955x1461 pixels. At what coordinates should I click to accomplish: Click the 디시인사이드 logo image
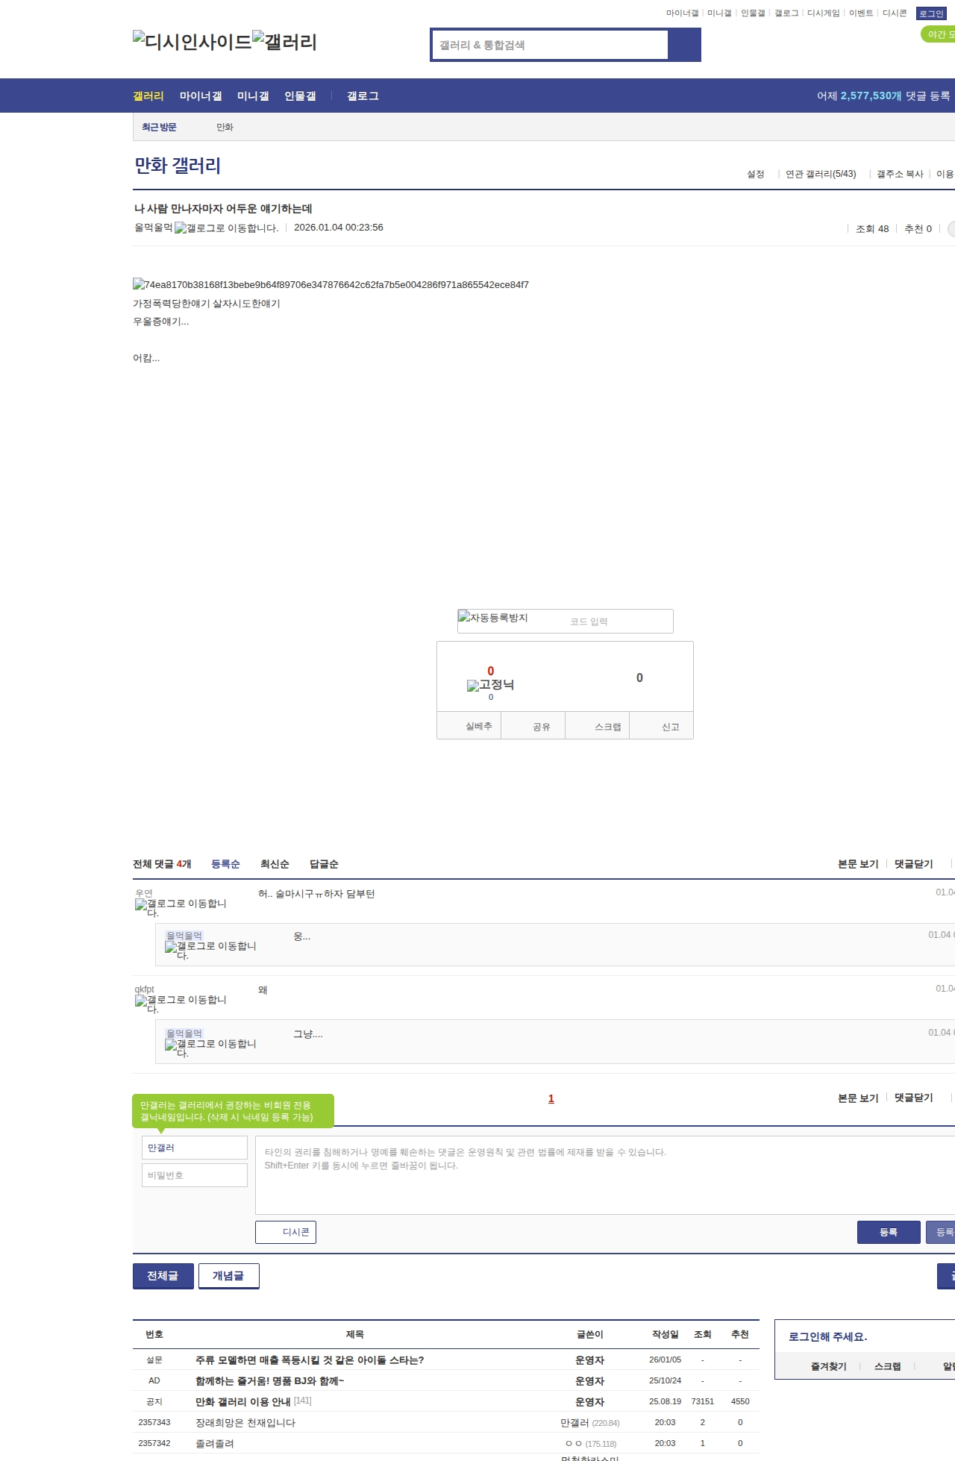click(192, 42)
